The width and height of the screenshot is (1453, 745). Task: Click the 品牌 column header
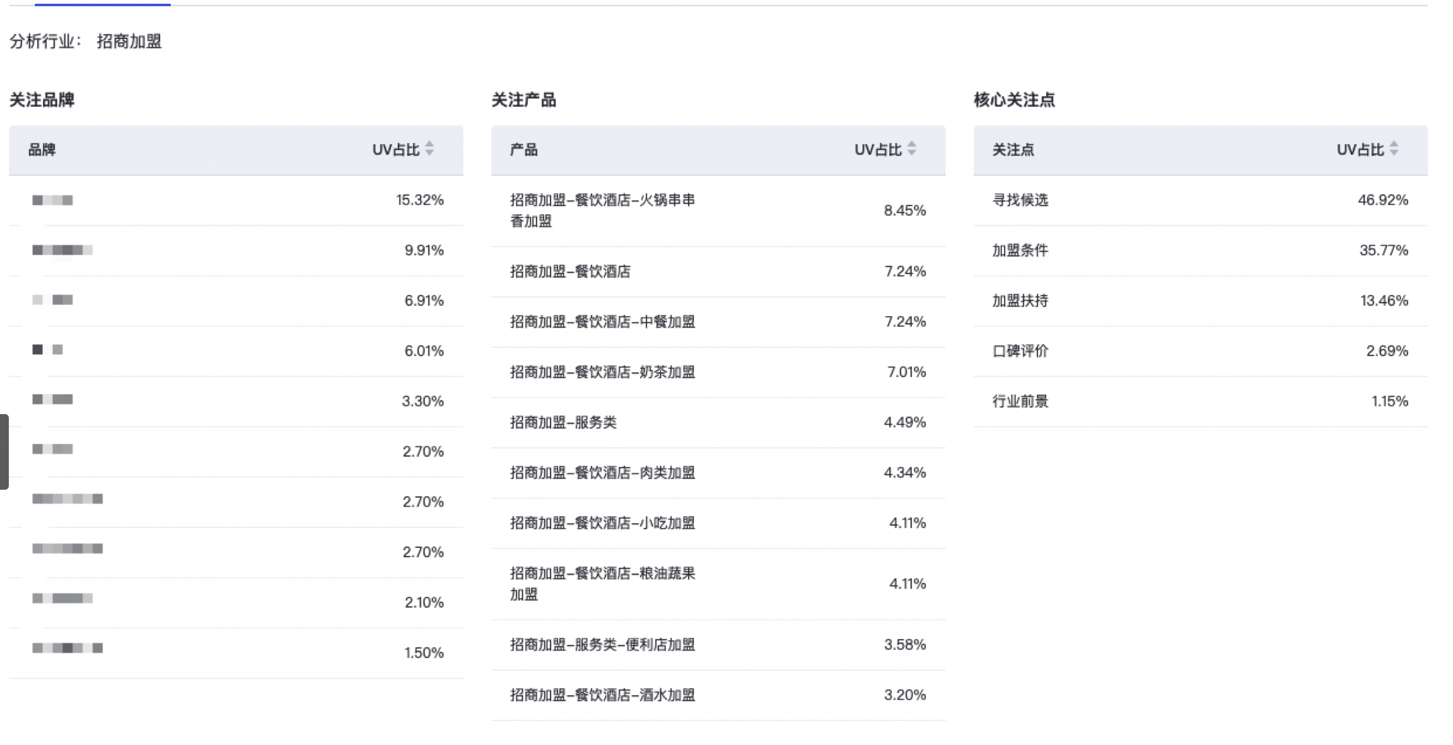point(42,150)
